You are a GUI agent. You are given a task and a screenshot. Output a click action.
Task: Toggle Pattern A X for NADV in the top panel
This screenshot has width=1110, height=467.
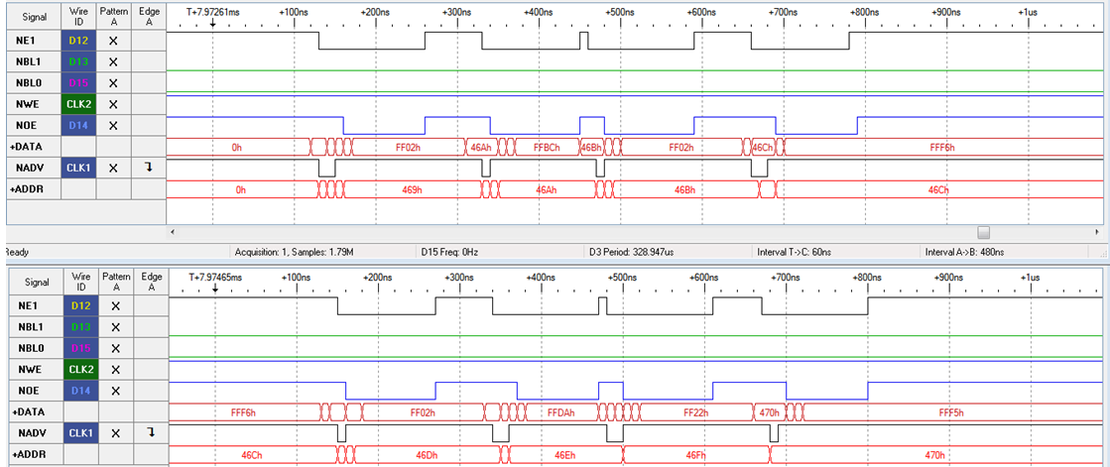tap(112, 169)
